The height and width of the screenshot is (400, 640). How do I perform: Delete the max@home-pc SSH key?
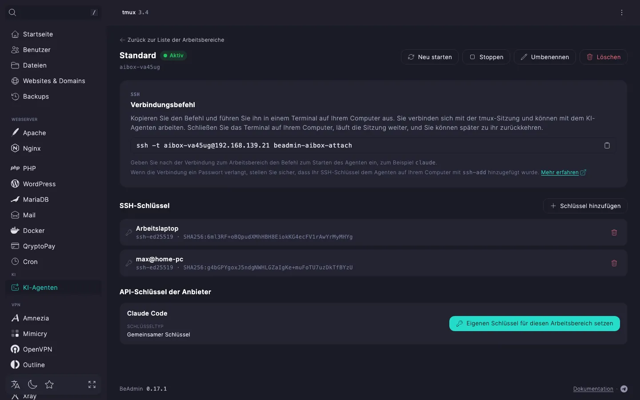click(614, 263)
